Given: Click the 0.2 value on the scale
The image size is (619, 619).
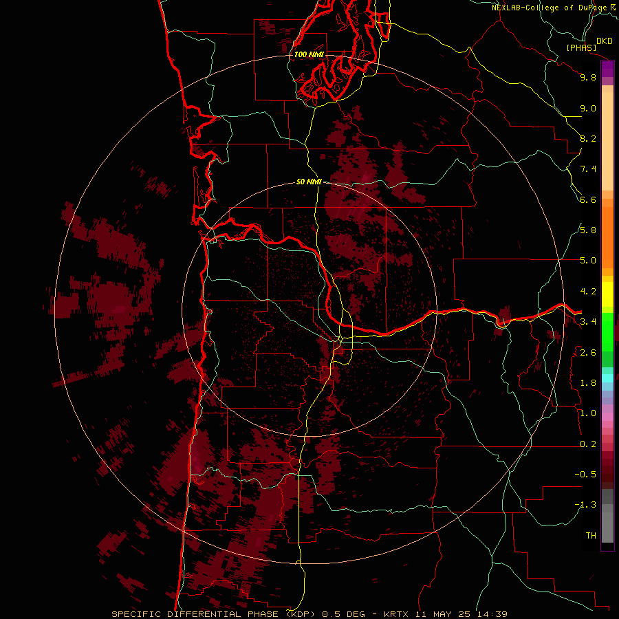Looking at the screenshot, I should tap(588, 444).
